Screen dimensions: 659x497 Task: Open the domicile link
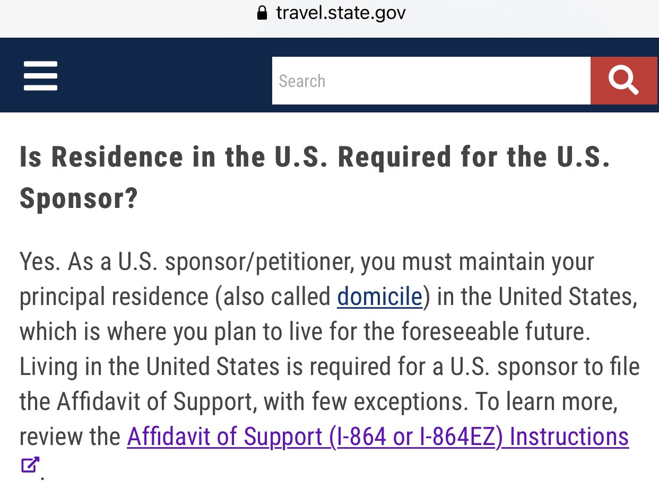(379, 297)
